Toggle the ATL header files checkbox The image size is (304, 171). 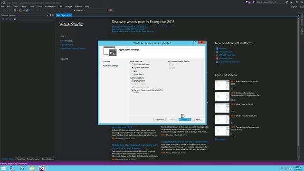click(170, 65)
